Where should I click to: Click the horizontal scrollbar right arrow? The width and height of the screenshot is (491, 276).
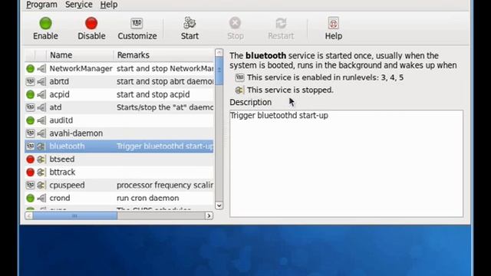[x=209, y=215]
